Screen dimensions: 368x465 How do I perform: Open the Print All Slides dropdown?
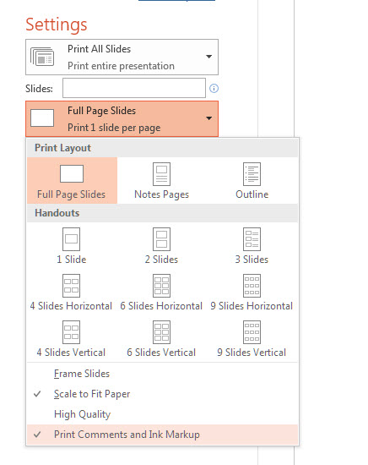click(122, 57)
